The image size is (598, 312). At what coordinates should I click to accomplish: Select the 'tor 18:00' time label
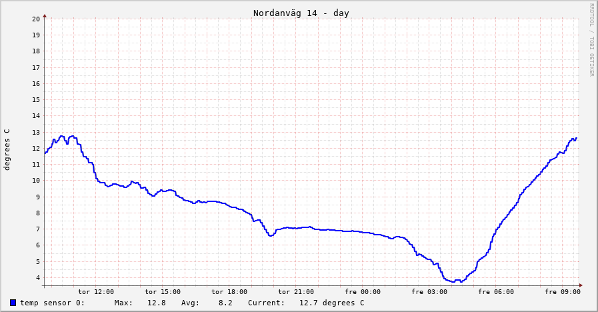[229, 291]
